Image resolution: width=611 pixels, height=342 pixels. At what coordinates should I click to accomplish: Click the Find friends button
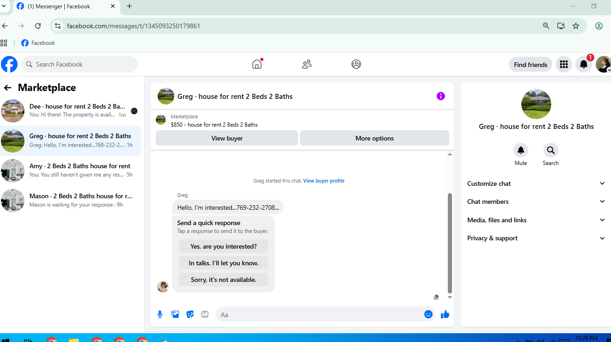tap(531, 65)
